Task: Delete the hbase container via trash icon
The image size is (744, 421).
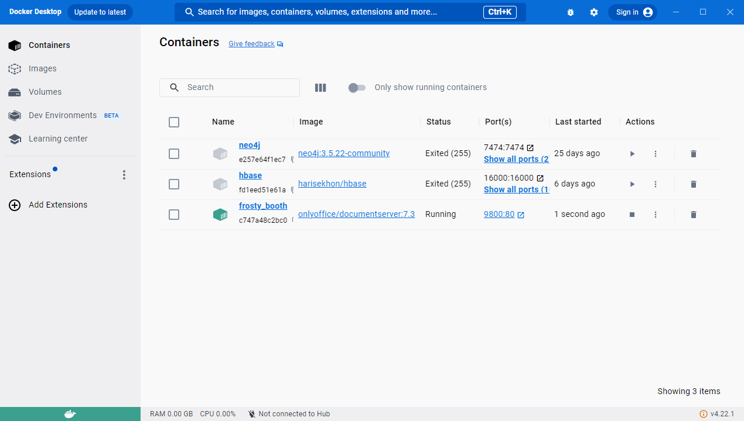Action: pos(694,184)
